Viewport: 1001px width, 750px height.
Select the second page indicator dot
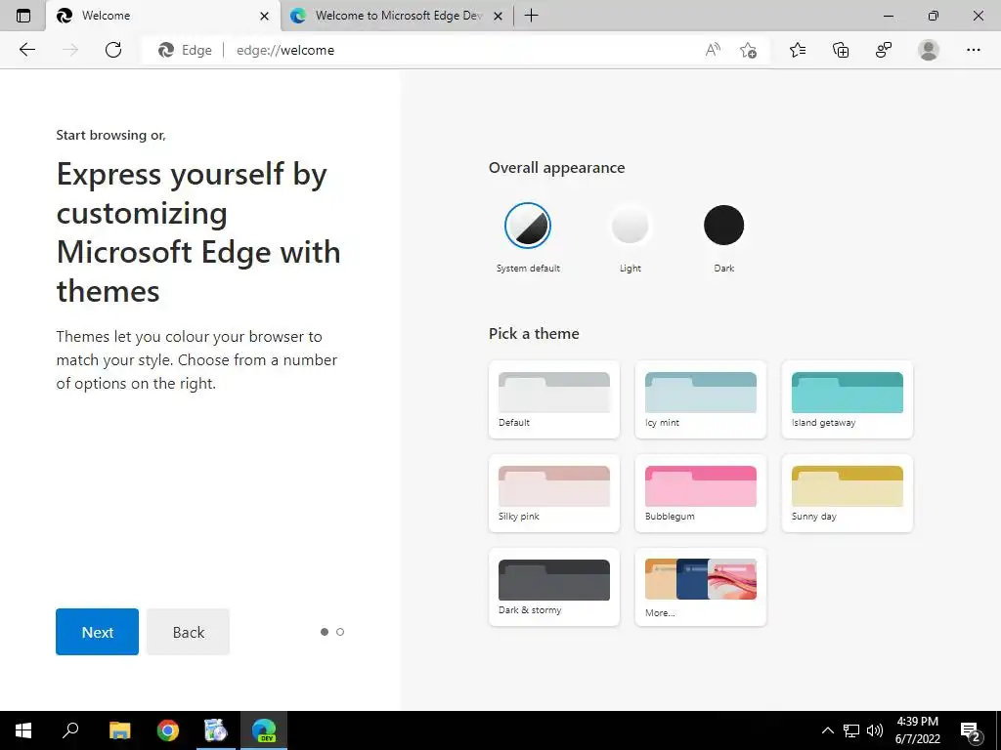coord(340,632)
